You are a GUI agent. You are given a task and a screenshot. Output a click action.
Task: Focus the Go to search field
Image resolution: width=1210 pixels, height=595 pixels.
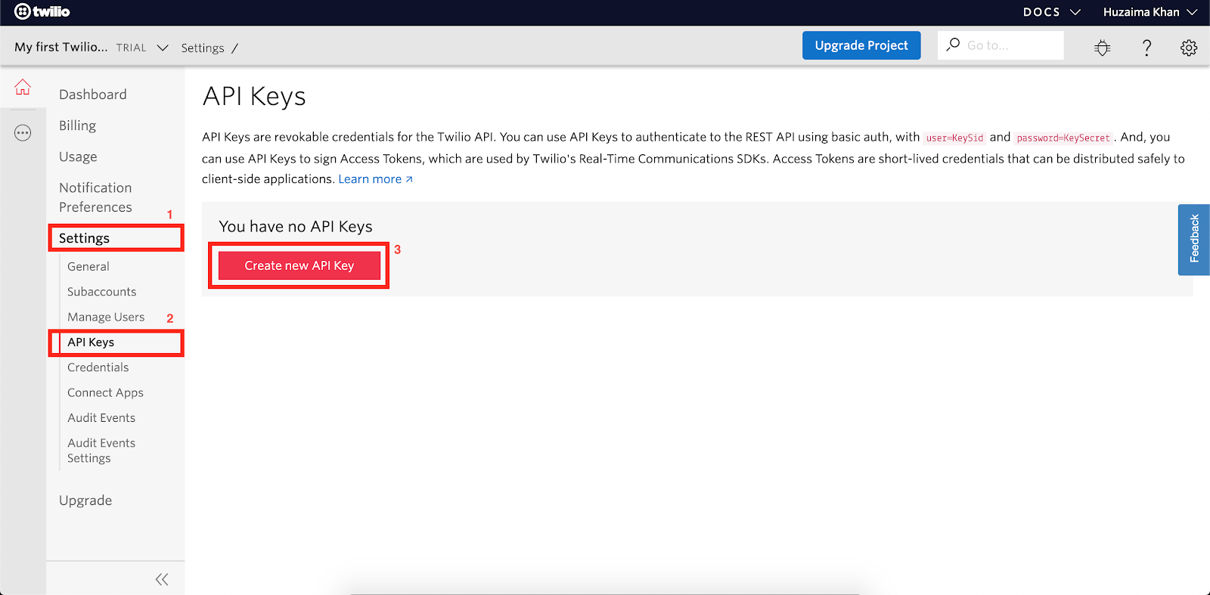click(x=1001, y=45)
